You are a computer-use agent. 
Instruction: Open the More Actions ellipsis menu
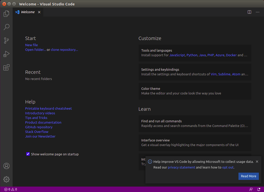click(x=258, y=12)
